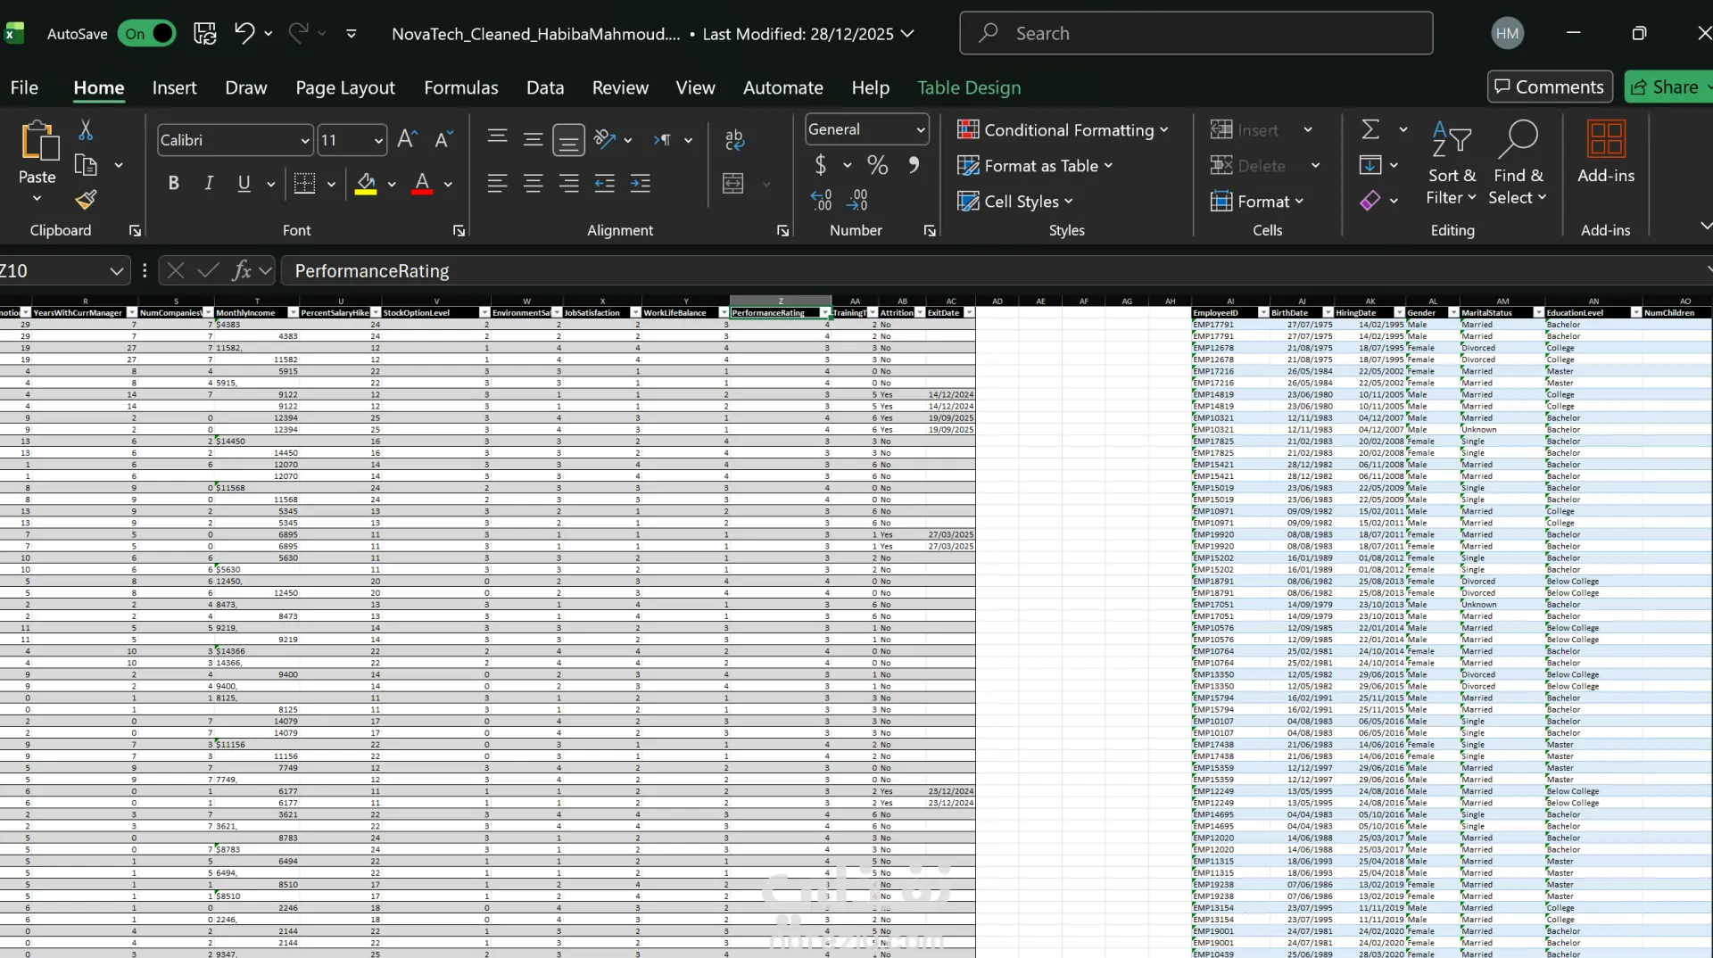
Task: Click the Wrap Text icon
Action: 734,139
